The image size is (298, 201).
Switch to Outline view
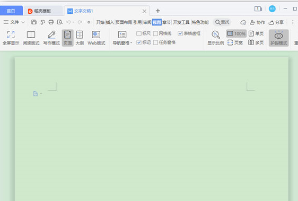(x=80, y=38)
